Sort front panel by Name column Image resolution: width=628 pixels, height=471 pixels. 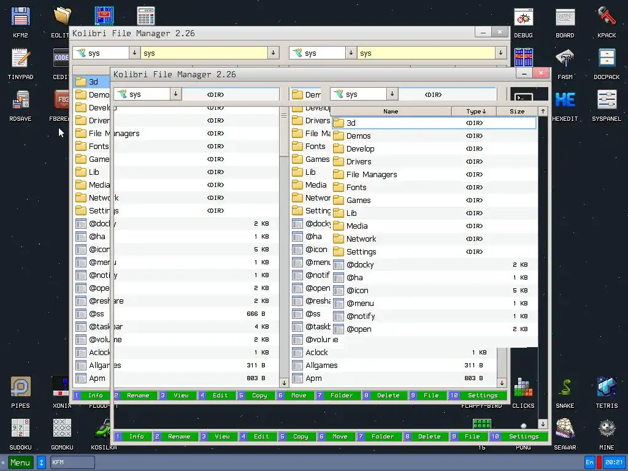click(x=391, y=112)
